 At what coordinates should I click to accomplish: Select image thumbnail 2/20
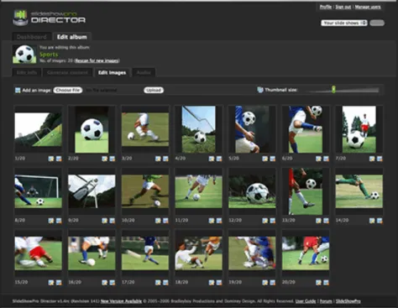[x=92, y=129]
